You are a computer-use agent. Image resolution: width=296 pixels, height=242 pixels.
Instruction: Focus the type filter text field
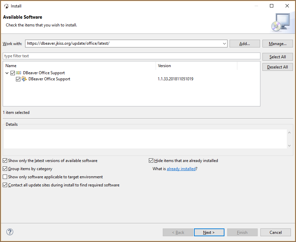[x=131, y=56]
